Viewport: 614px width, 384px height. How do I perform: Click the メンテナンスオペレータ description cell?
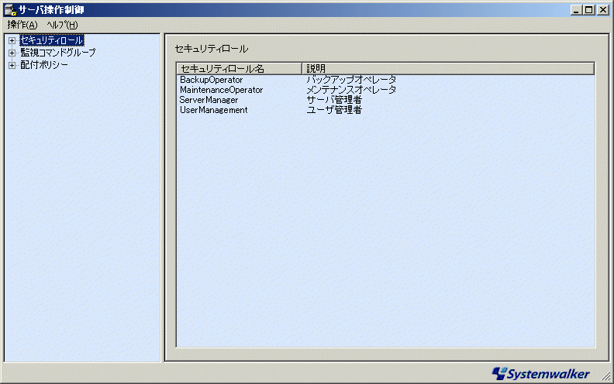pos(351,90)
